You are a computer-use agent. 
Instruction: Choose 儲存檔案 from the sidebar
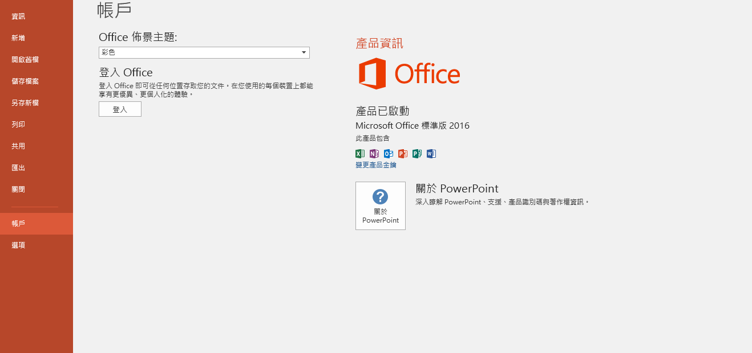tap(37, 81)
